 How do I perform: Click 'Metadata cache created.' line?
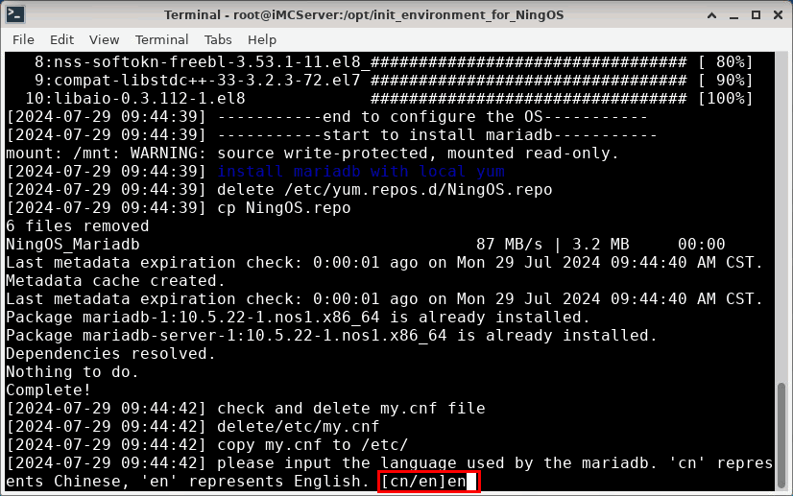point(116,280)
